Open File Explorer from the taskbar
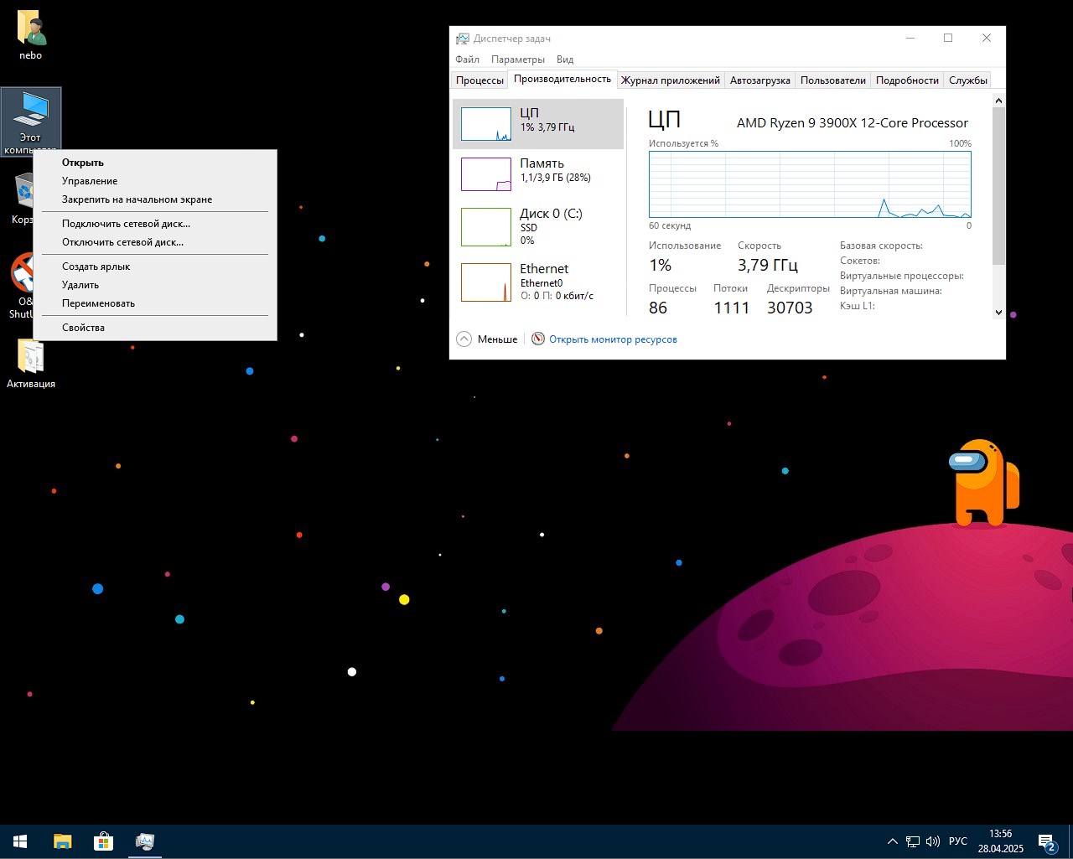Screen dimensions: 1073x859 tap(61, 841)
